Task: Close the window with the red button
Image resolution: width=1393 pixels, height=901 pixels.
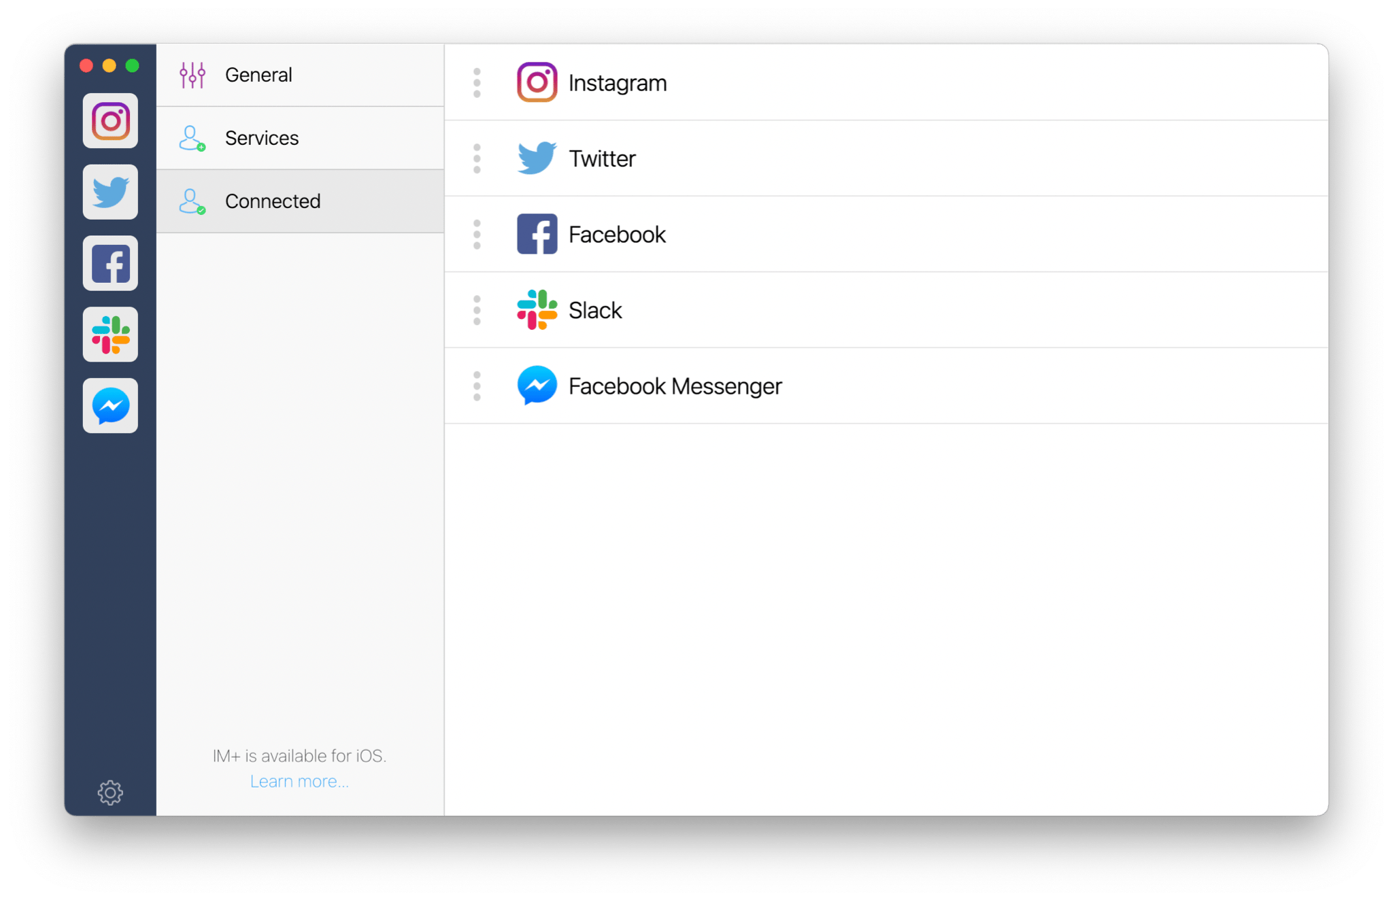Action: [86, 65]
